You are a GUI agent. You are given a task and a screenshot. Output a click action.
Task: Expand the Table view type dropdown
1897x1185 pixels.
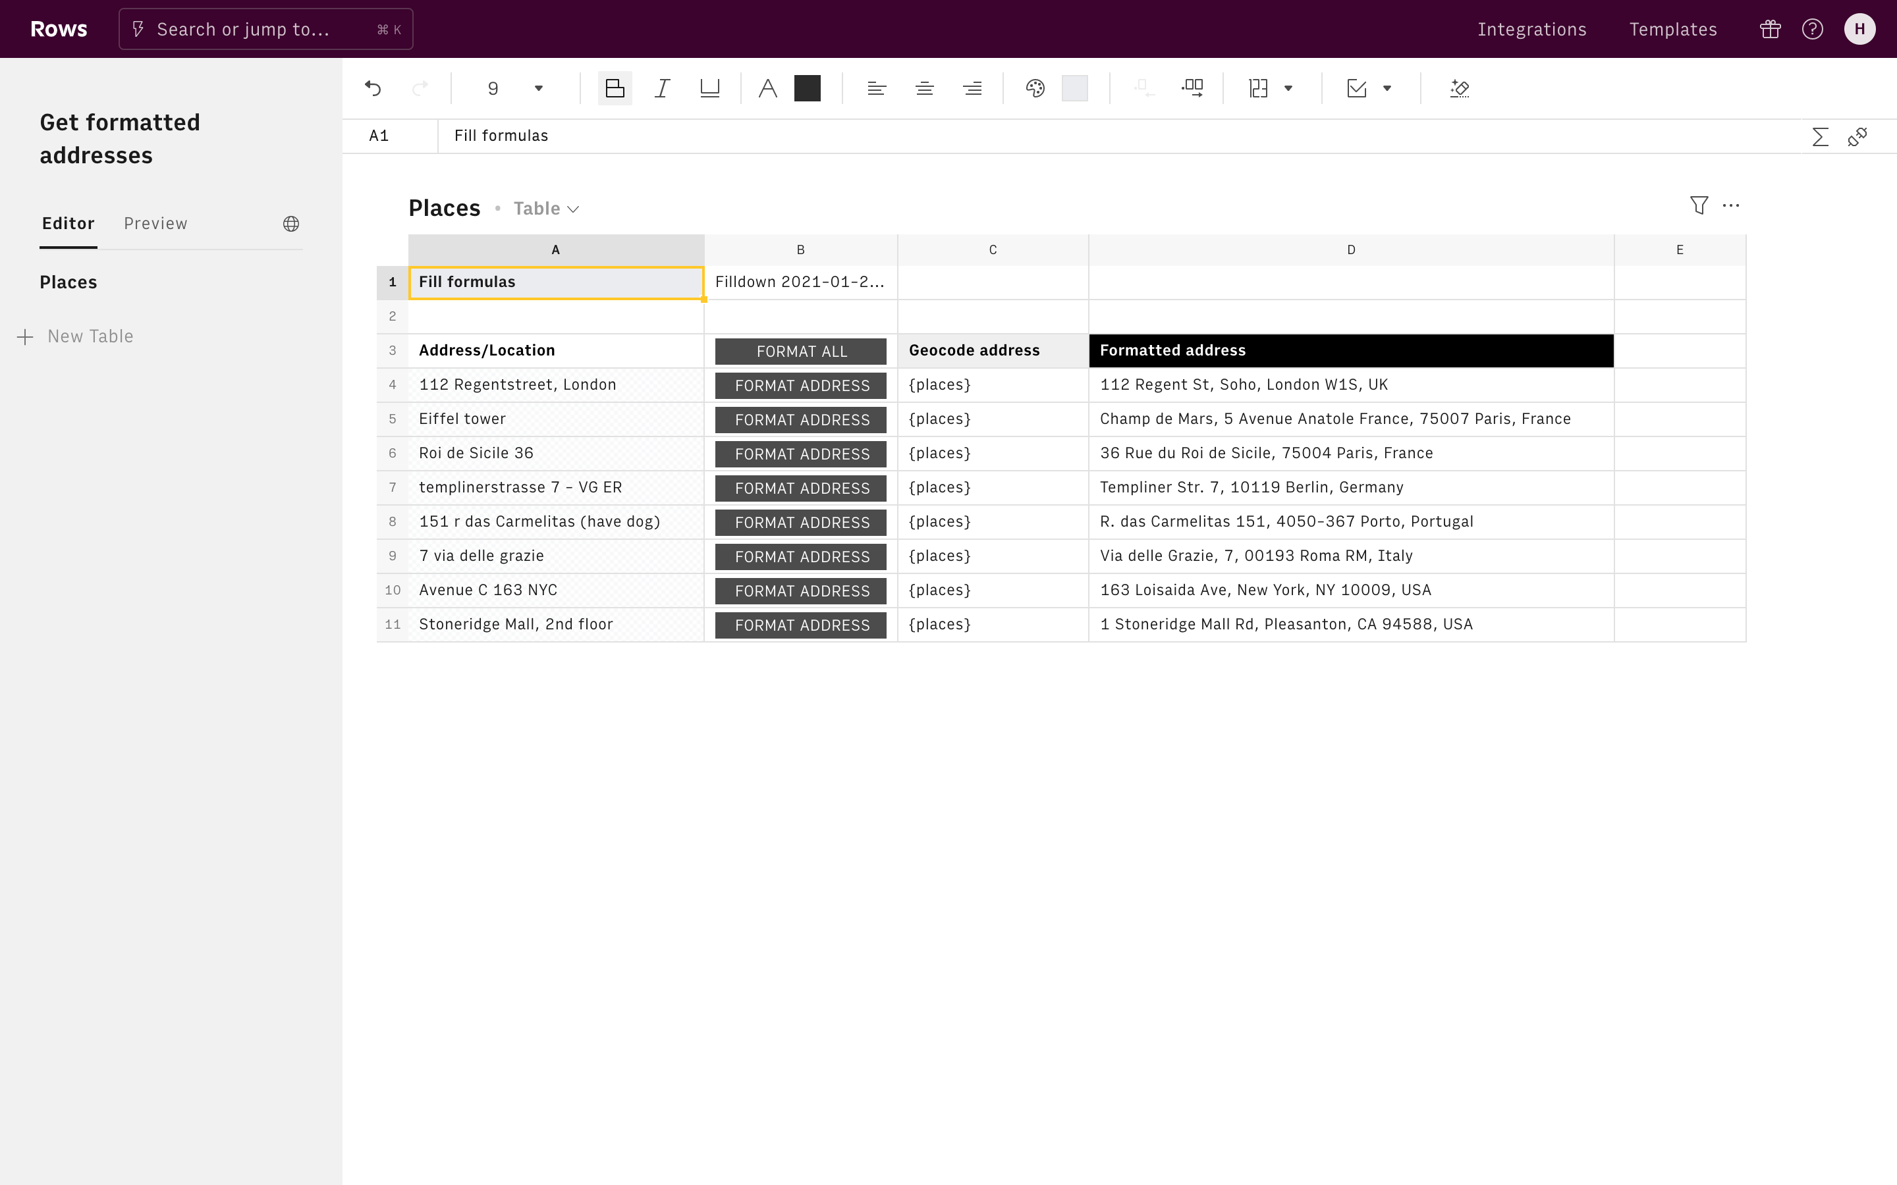point(547,209)
